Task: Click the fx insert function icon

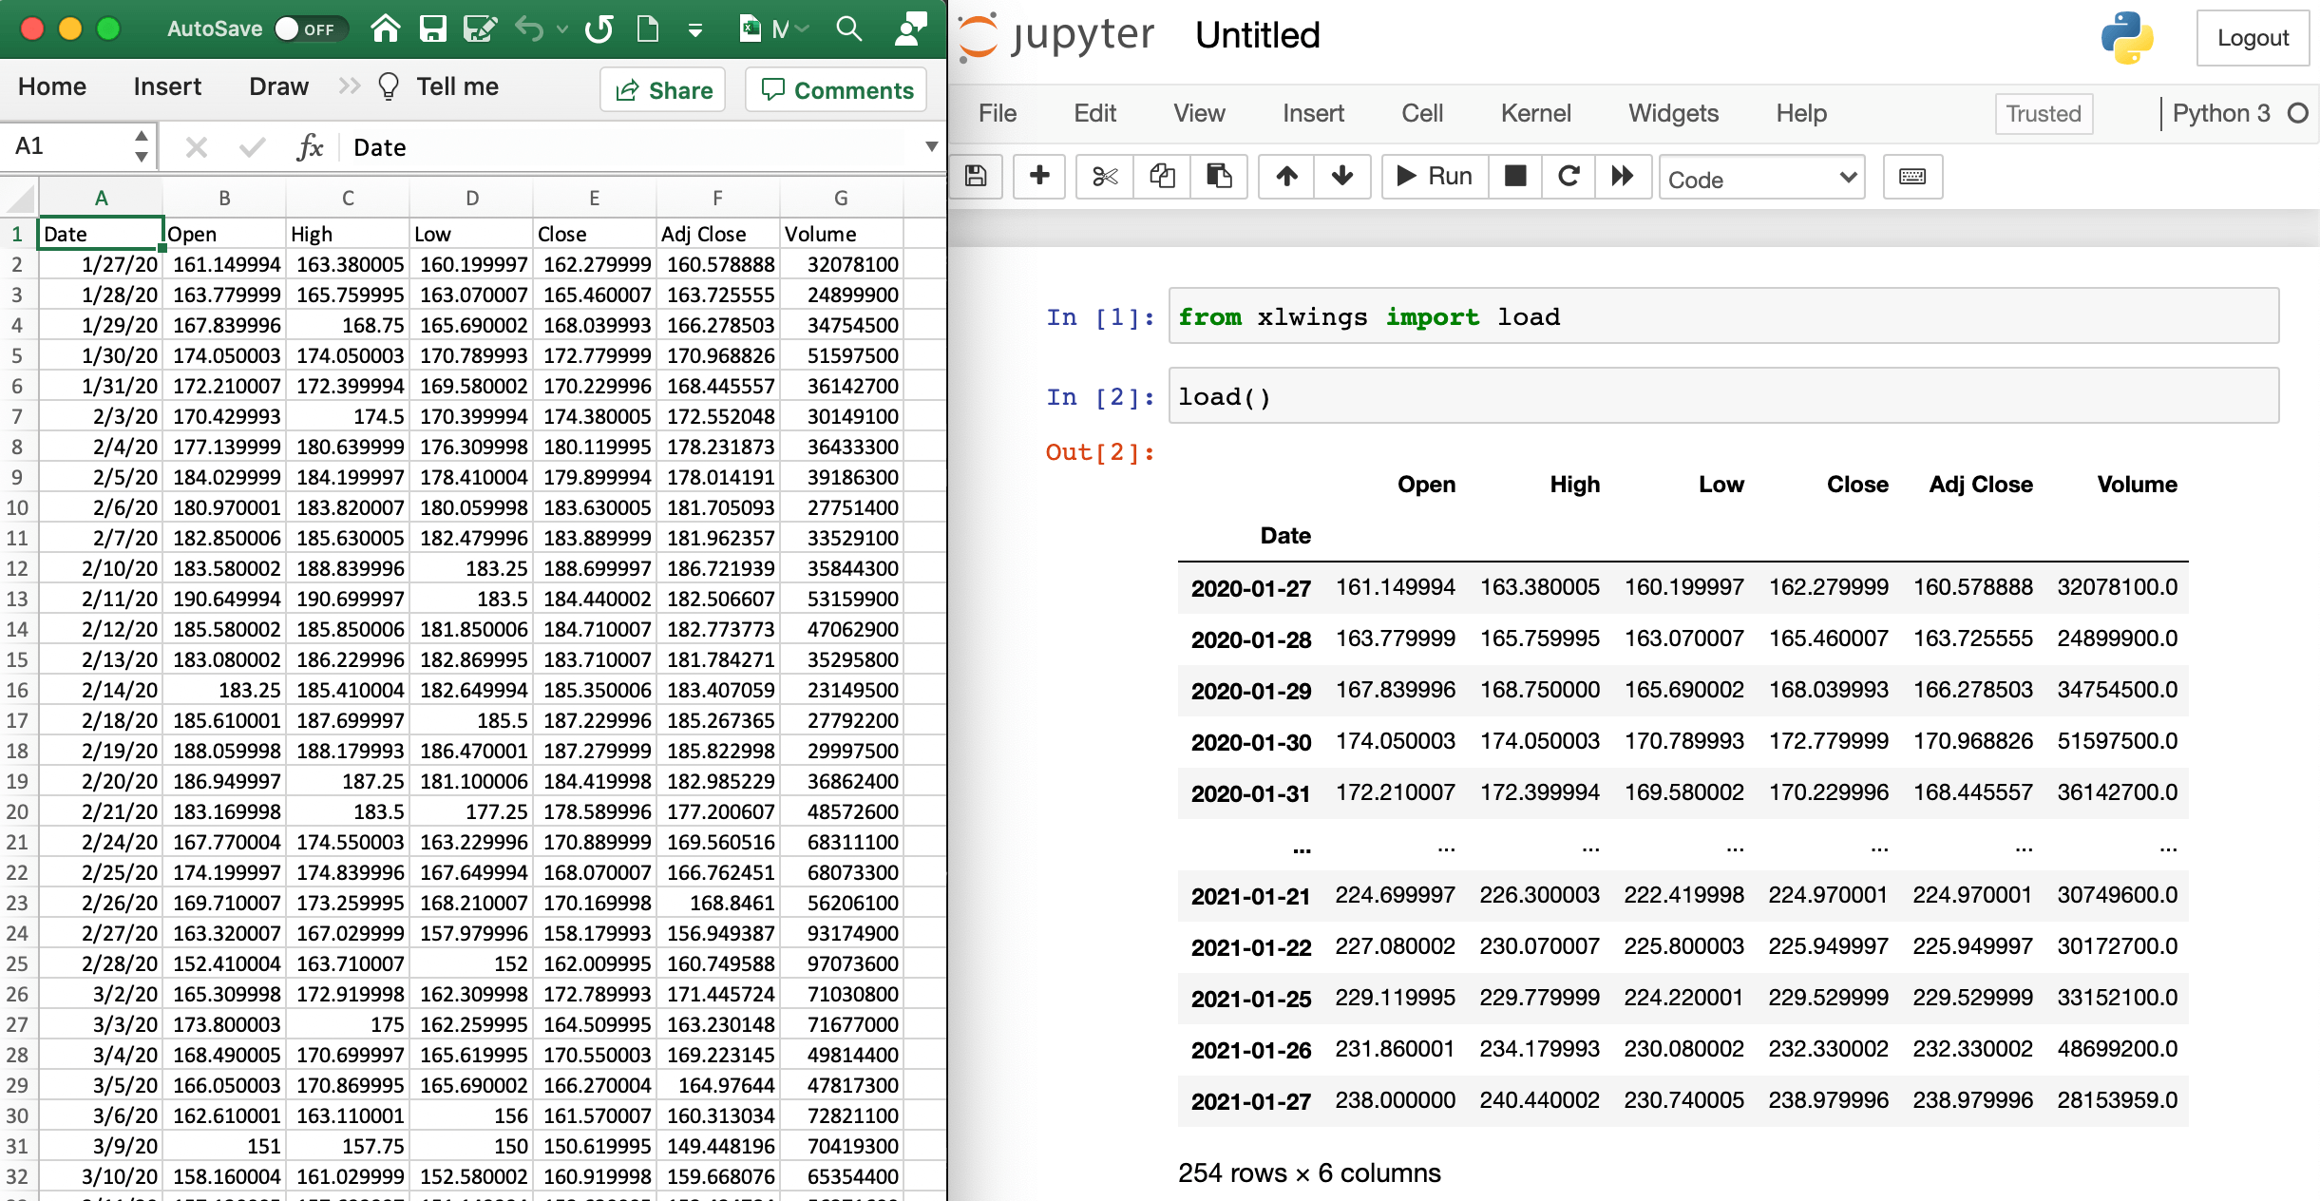Action: (310, 147)
